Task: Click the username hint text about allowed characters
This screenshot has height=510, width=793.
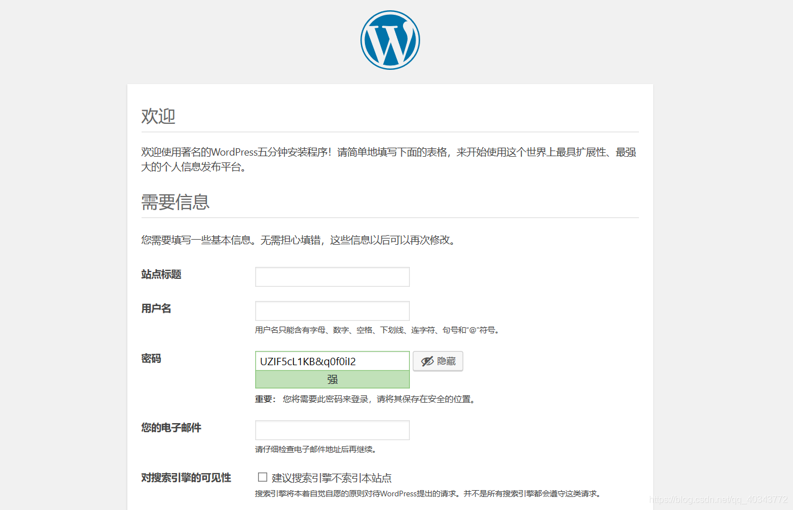Action: pyautogui.click(x=378, y=330)
